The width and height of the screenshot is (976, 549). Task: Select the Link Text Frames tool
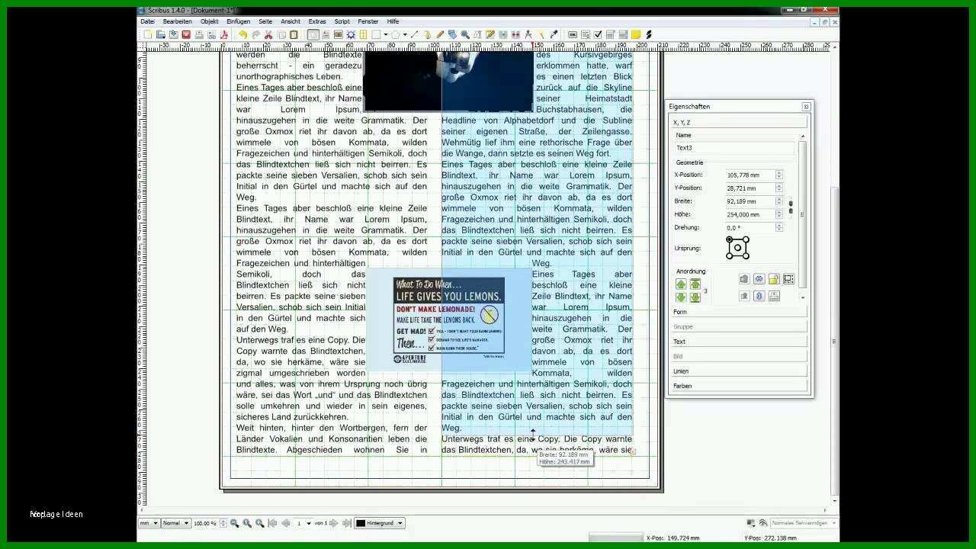pyautogui.click(x=503, y=34)
